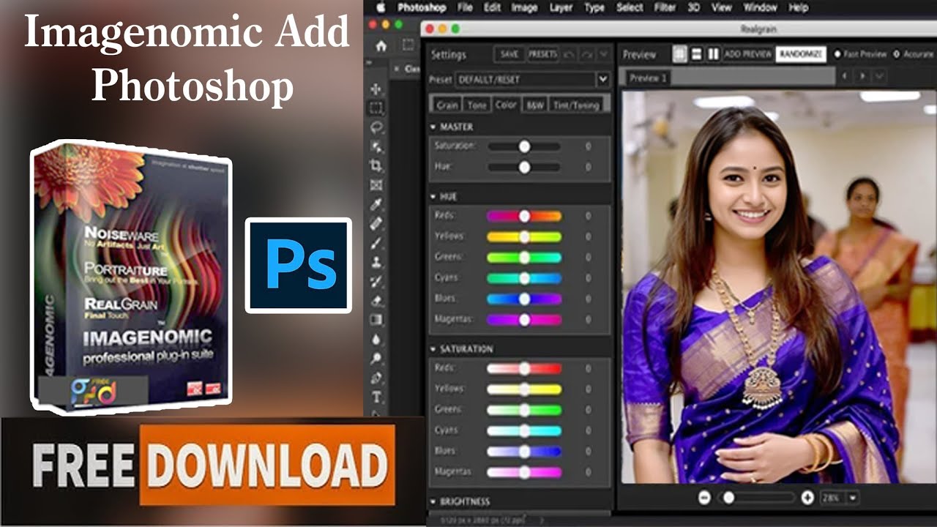The width and height of the screenshot is (937, 527).
Task: Switch to the Tint/Toning tab
Action: (x=575, y=105)
